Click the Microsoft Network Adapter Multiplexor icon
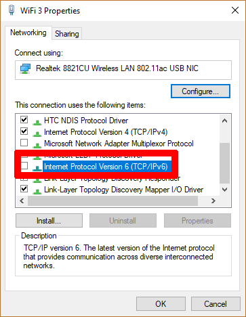Image resolution: width=246 pixels, height=317 pixels. coord(37,145)
